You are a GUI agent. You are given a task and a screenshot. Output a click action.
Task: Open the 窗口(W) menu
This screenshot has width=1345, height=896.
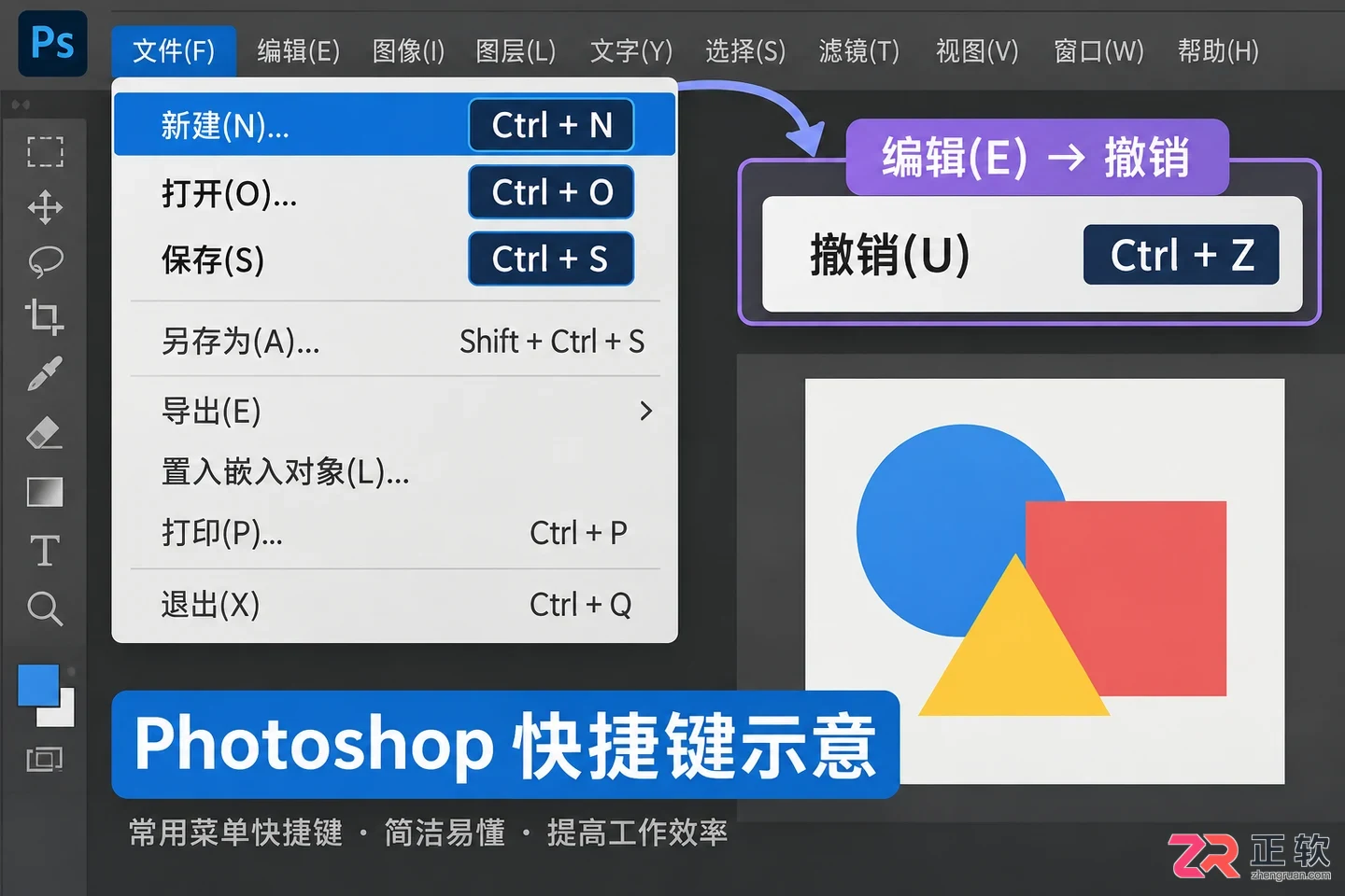[1098, 50]
